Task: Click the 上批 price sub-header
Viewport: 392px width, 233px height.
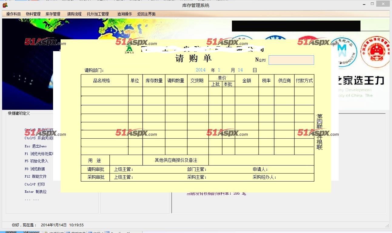Action: (216, 84)
